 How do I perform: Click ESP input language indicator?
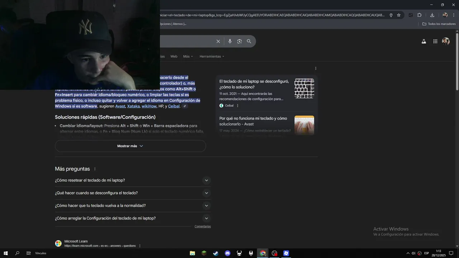[426, 253]
